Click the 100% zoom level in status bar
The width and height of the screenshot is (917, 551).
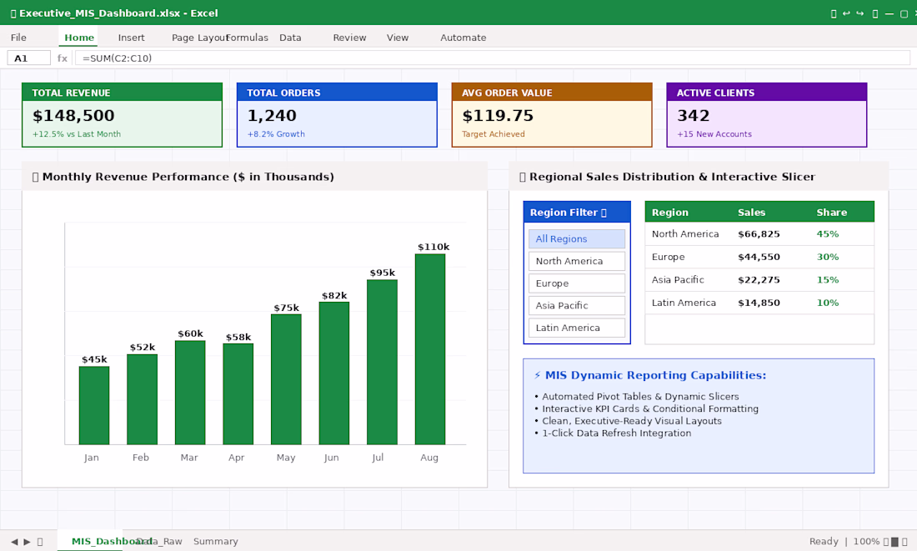pos(866,542)
